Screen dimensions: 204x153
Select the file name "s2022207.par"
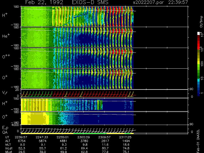(x=148, y=2)
